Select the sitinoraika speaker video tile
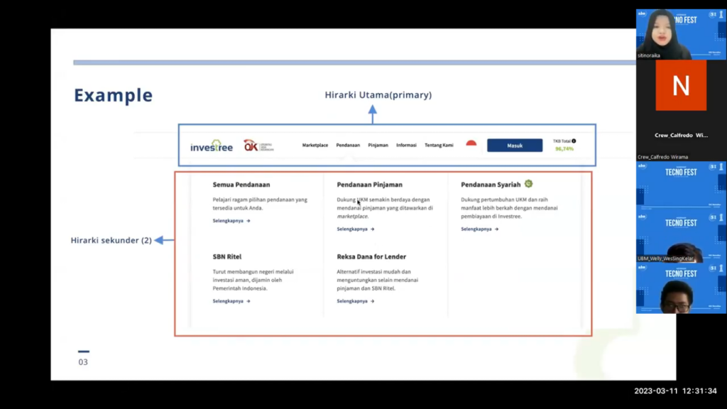The height and width of the screenshot is (409, 727). (681, 34)
